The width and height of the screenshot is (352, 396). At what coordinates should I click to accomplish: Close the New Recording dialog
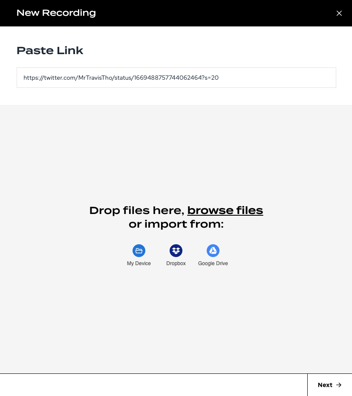(339, 13)
